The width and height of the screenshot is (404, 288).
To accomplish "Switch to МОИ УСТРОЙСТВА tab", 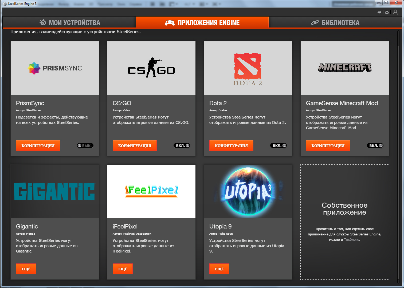I will (x=69, y=22).
